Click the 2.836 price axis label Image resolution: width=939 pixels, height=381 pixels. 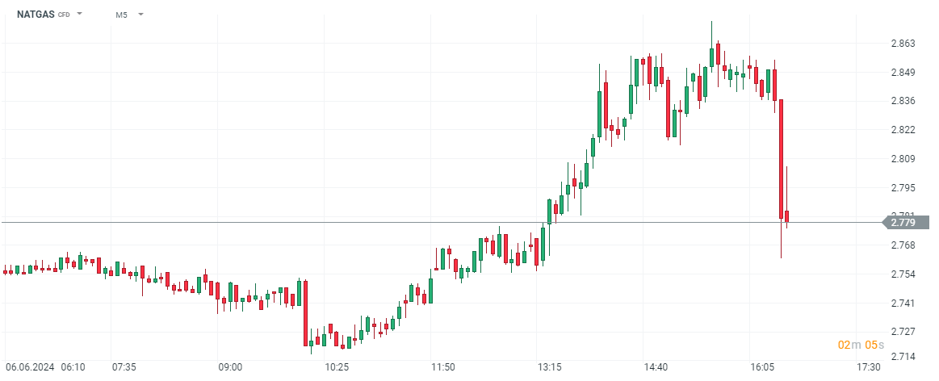tap(904, 101)
